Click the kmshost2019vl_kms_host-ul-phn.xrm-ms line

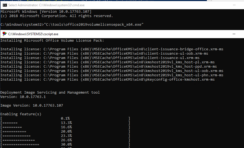[112, 75]
